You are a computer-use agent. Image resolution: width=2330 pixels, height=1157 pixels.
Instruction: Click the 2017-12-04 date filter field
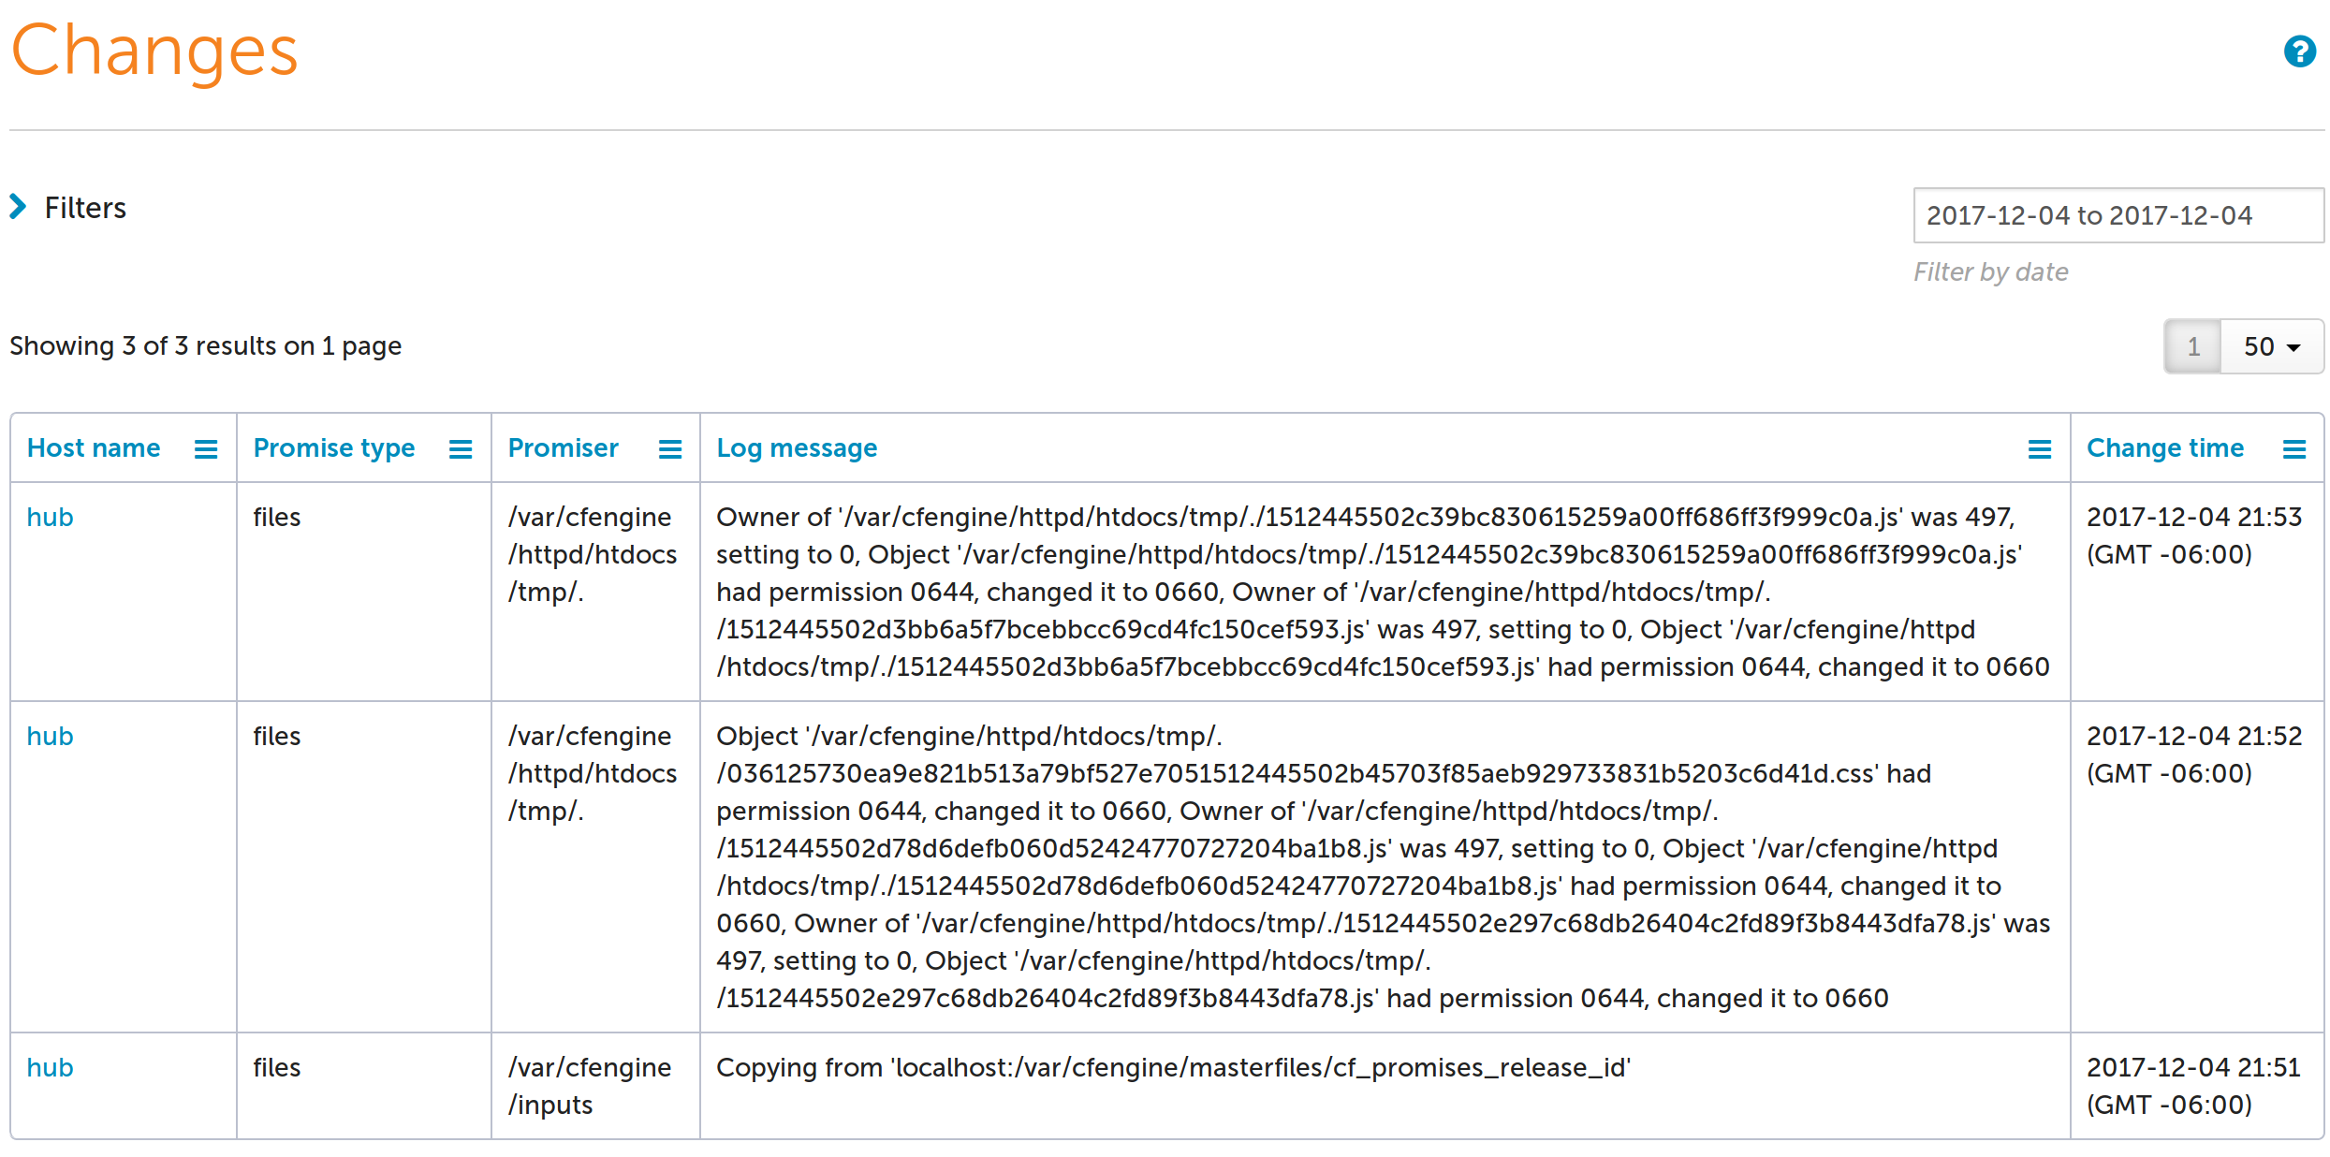2118,215
